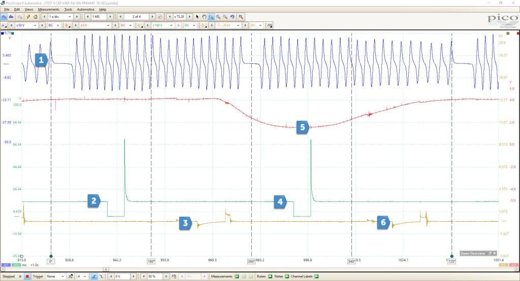The width and height of the screenshot is (520, 281).
Task: Select the arrow pointer tool
Action: (x=198, y=17)
